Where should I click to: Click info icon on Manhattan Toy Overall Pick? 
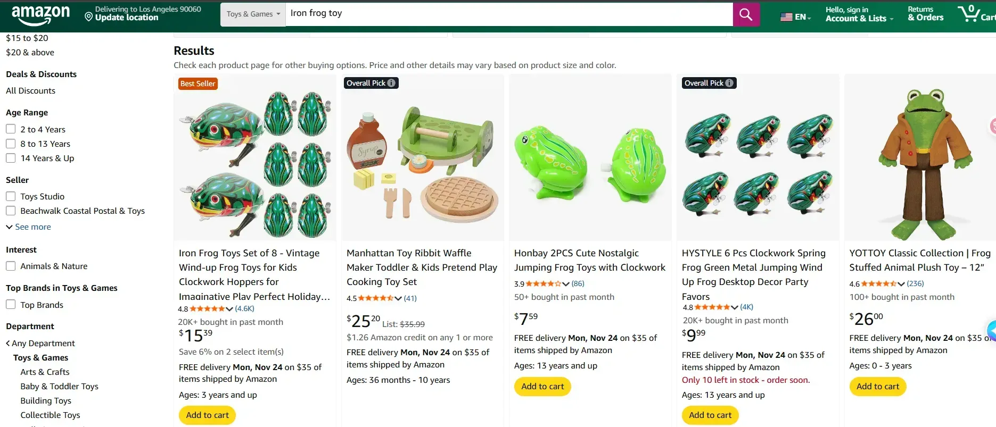pyautogui.click(x=391, y=83)
